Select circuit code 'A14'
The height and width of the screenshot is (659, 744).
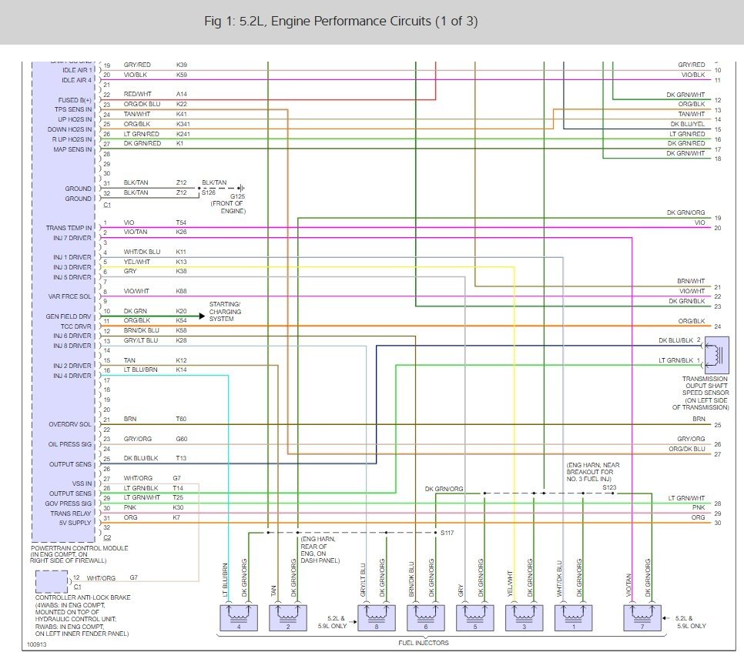182,94
